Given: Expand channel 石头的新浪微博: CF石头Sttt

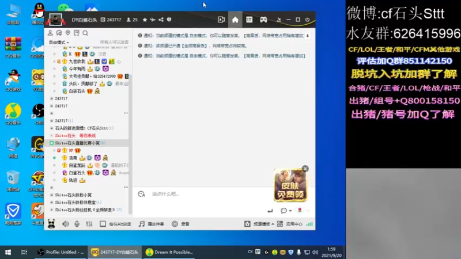Looking at the screenshot, I should click(x=84, y=128).
